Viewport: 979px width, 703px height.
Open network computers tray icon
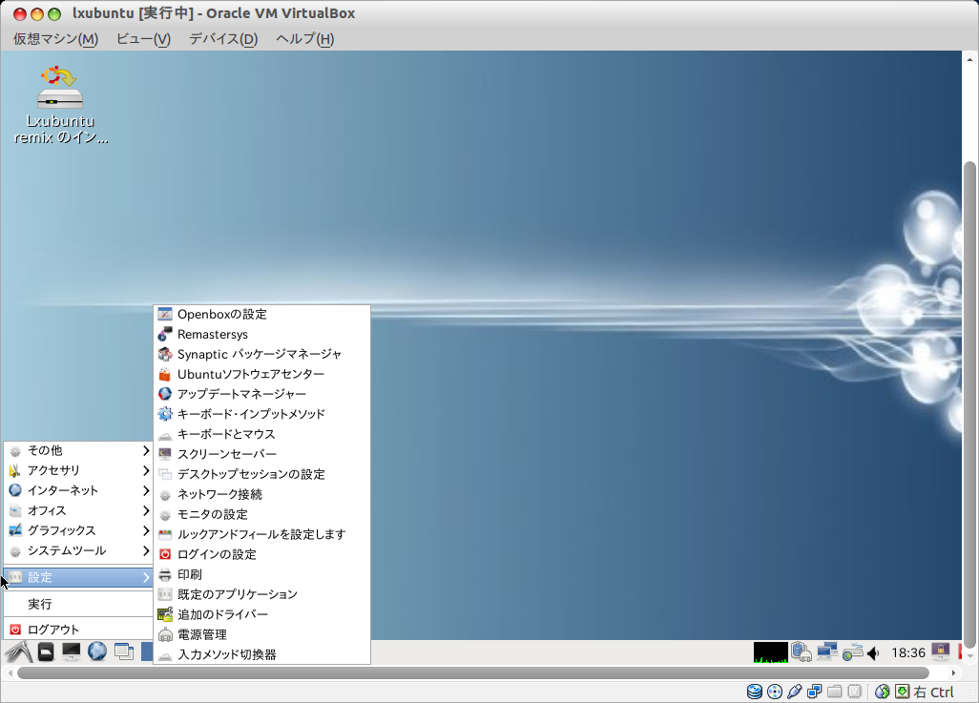827,652
